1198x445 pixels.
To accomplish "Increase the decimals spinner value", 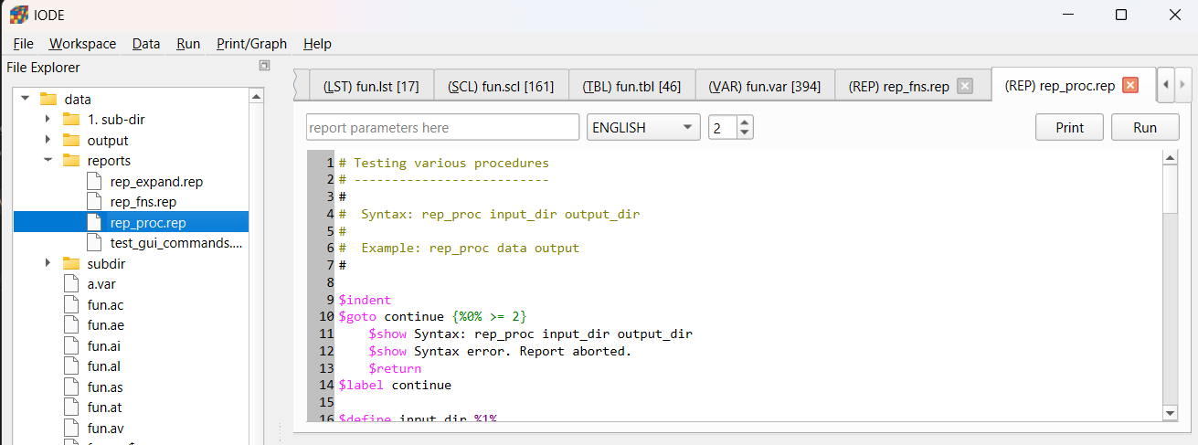I will (745, 122).
